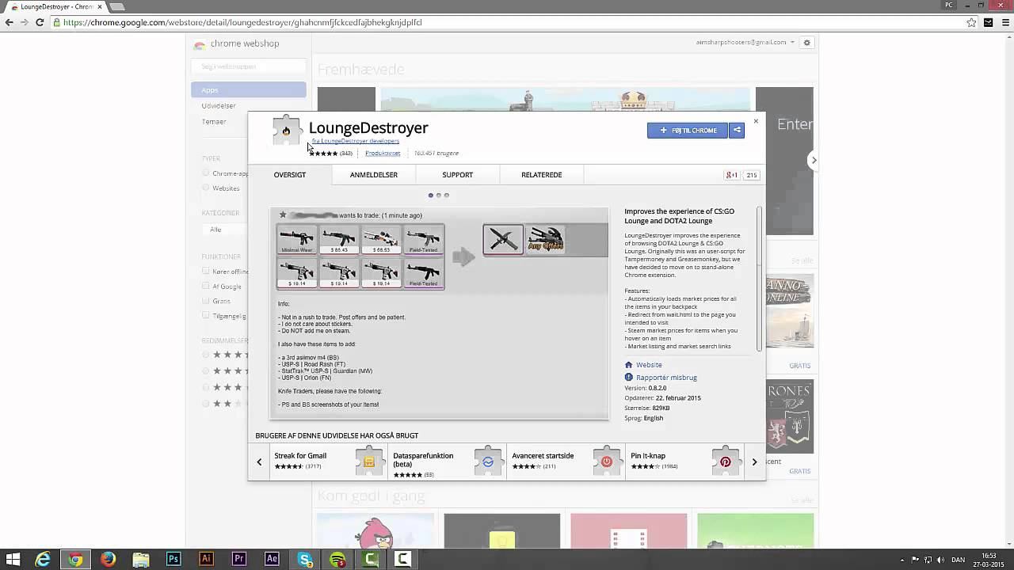Close the LoungeDestroyer detail dialog
This screenshot has width=1014, height=570.
pyautogui.click(x=756, y=121)
